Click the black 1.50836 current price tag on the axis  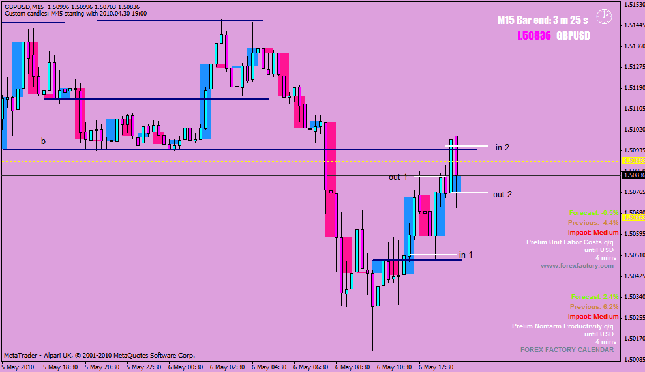click(x=634, y=175)
